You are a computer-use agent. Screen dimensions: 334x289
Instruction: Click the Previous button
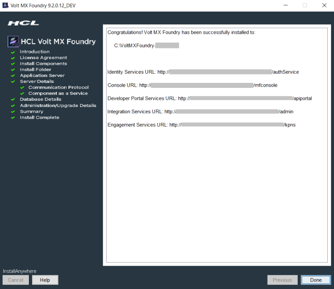282,280
